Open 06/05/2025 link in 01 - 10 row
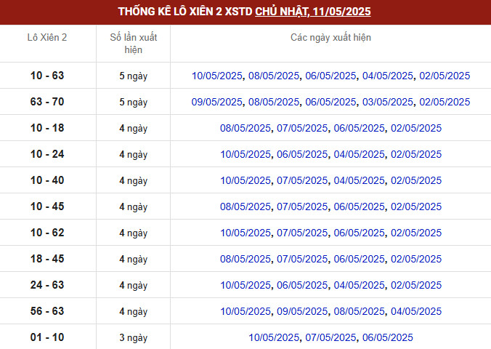 click(388, 337)
